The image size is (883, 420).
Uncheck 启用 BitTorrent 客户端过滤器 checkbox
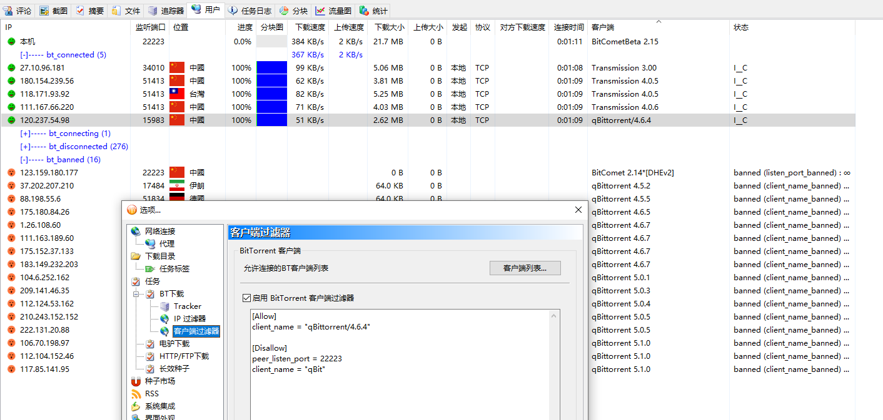point(246,298)
